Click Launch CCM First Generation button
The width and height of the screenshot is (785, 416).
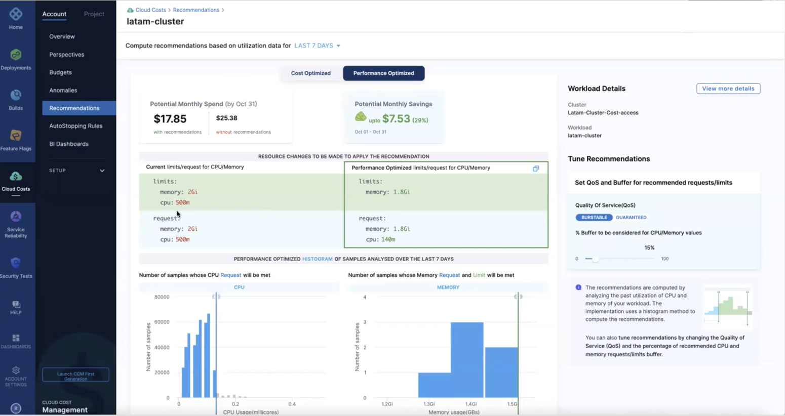click(x=75, y=375)
